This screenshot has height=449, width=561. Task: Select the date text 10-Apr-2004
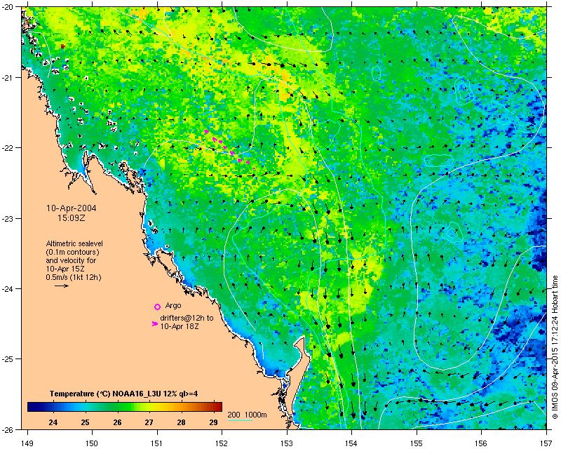point(72,208)
